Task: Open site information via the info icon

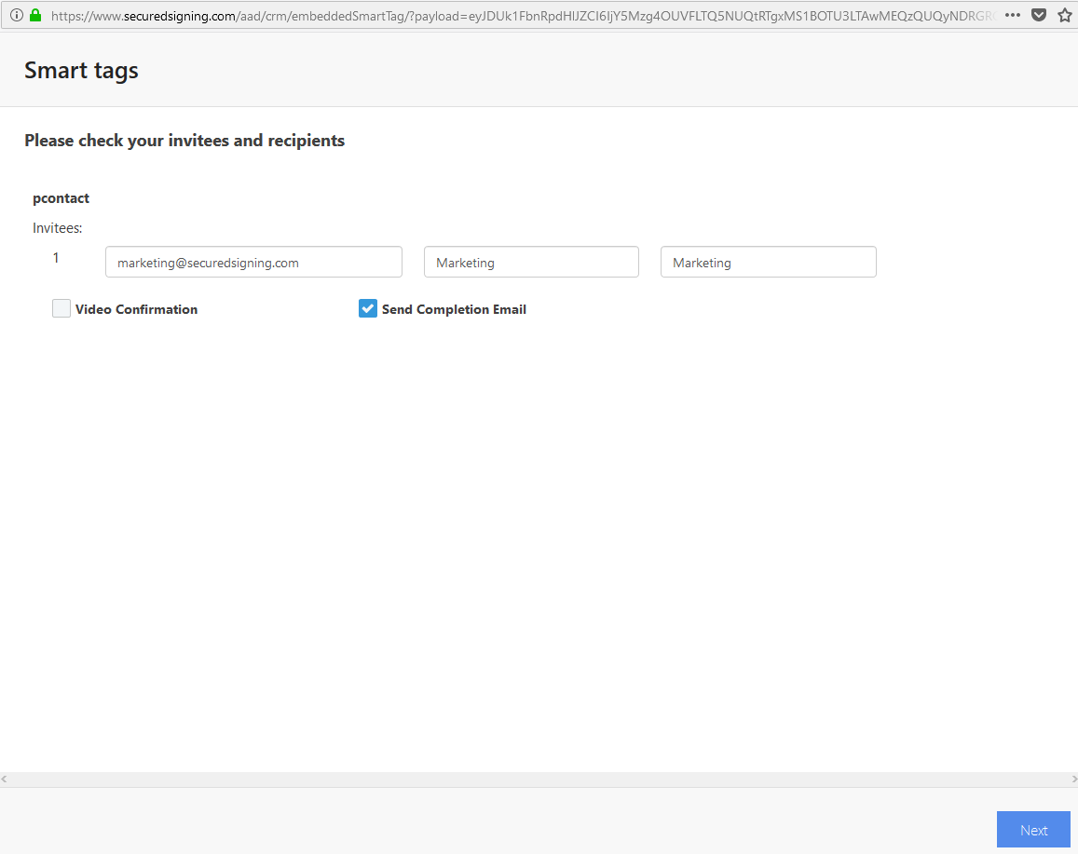Action: pyautogui.click(x=16, y=15)
